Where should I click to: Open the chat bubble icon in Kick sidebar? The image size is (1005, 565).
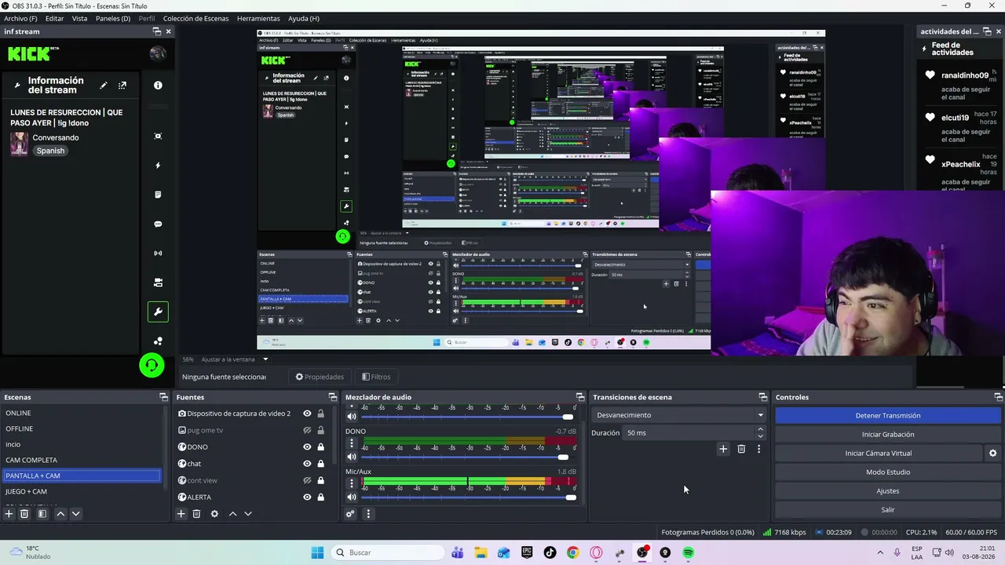pyautogui.click(x=158, y=224)
